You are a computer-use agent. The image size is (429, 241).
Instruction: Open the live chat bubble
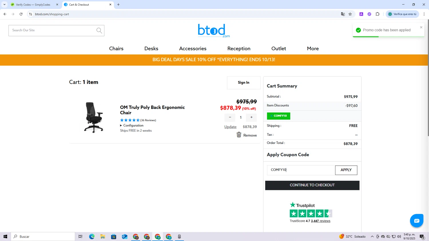pos(416,221)
